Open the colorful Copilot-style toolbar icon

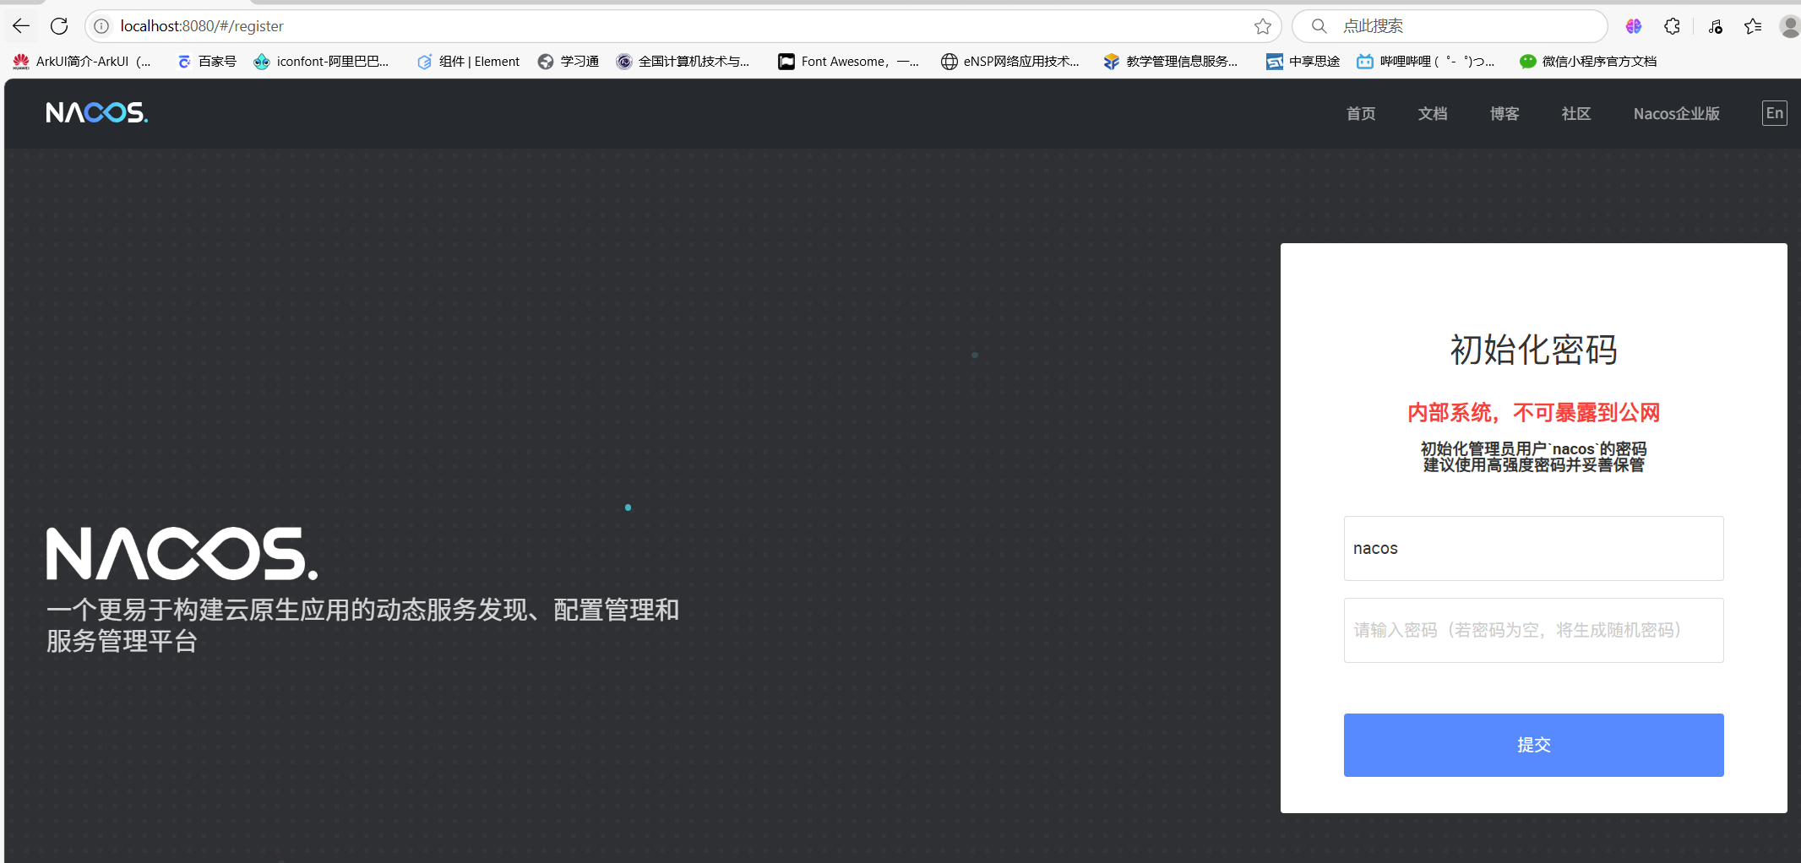point(1634,26)
